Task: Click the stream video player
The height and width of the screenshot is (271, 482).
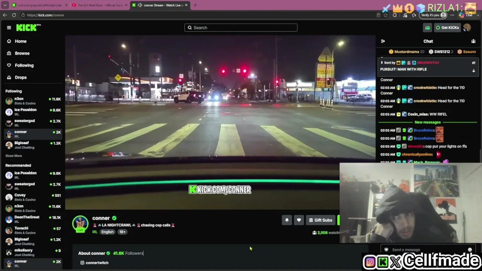Action: pyautogui.click(x=220, y=122)
